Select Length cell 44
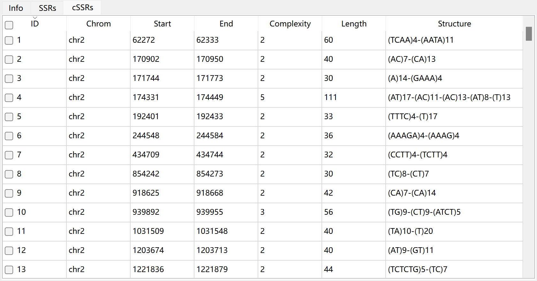The width and height of the screenshot is (537, 281). (354, 270)
